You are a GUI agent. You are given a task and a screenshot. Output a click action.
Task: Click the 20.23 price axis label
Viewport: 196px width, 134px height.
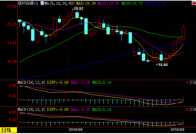[12, 24]
